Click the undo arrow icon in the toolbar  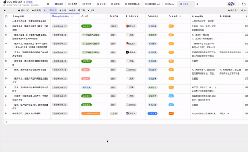[5, 10]
